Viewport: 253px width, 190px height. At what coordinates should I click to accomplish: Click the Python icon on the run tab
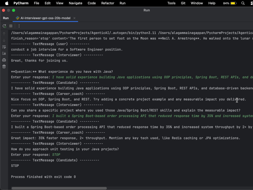coord(17,18)
